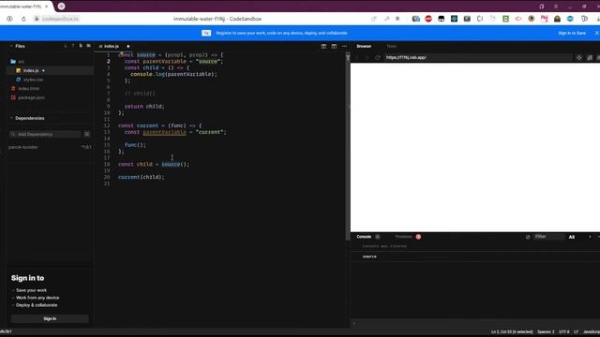Click the translate extension icon in the browser toolbar
Image resolution: width=600 pixels, height=337 pixels.
click(415, 19)
